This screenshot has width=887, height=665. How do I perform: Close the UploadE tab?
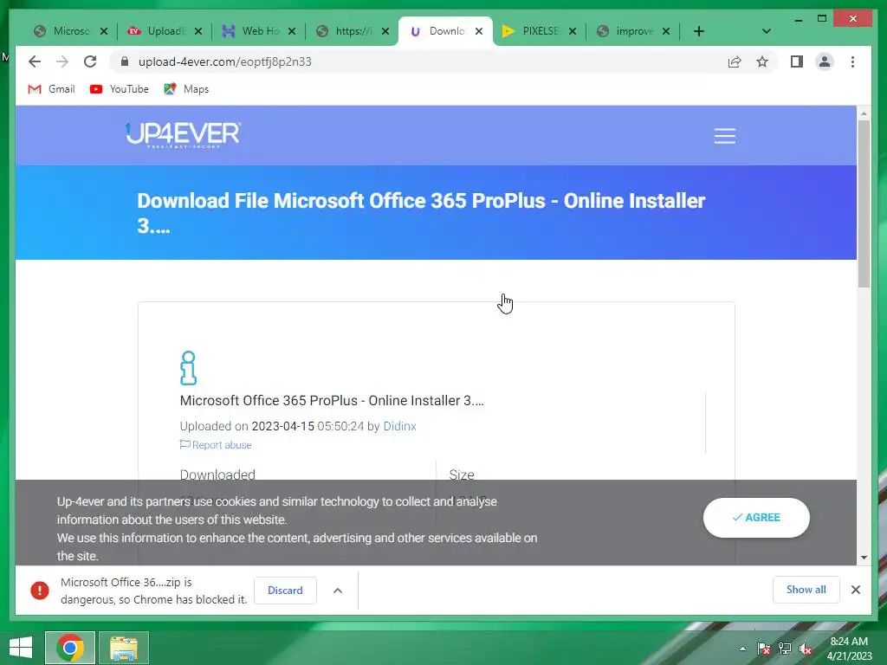tap(198, 31)
